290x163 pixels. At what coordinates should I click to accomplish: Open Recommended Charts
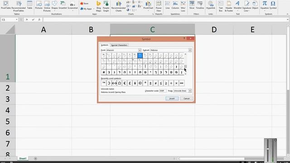point(119,6)
